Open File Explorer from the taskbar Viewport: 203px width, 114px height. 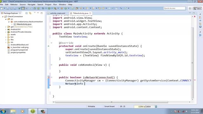[13, 111]
